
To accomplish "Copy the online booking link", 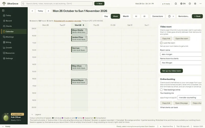I will (166, 103).
